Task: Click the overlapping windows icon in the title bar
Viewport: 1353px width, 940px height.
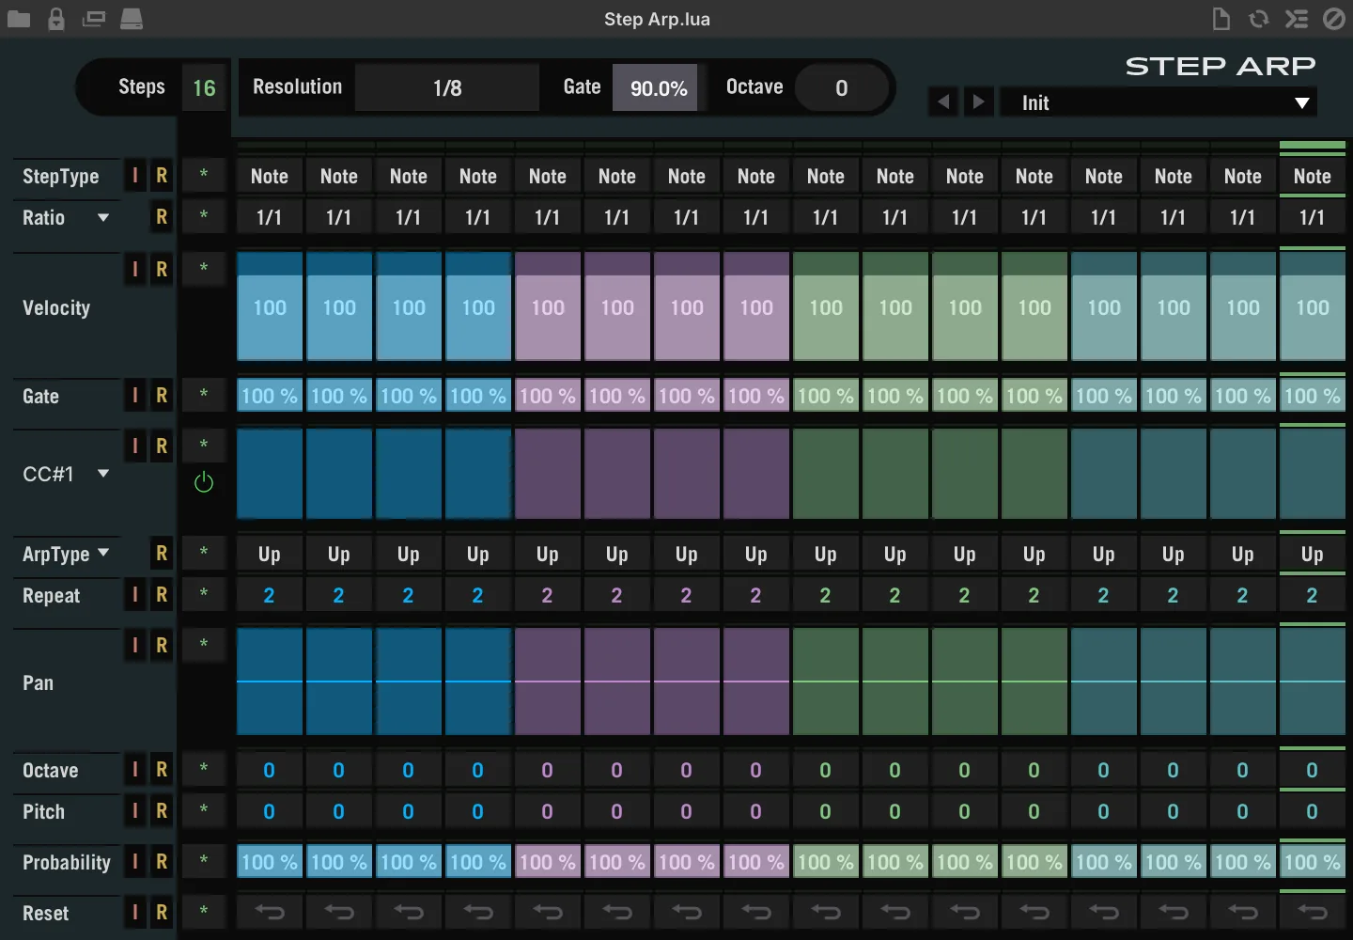Action: [x=94, y=19]
